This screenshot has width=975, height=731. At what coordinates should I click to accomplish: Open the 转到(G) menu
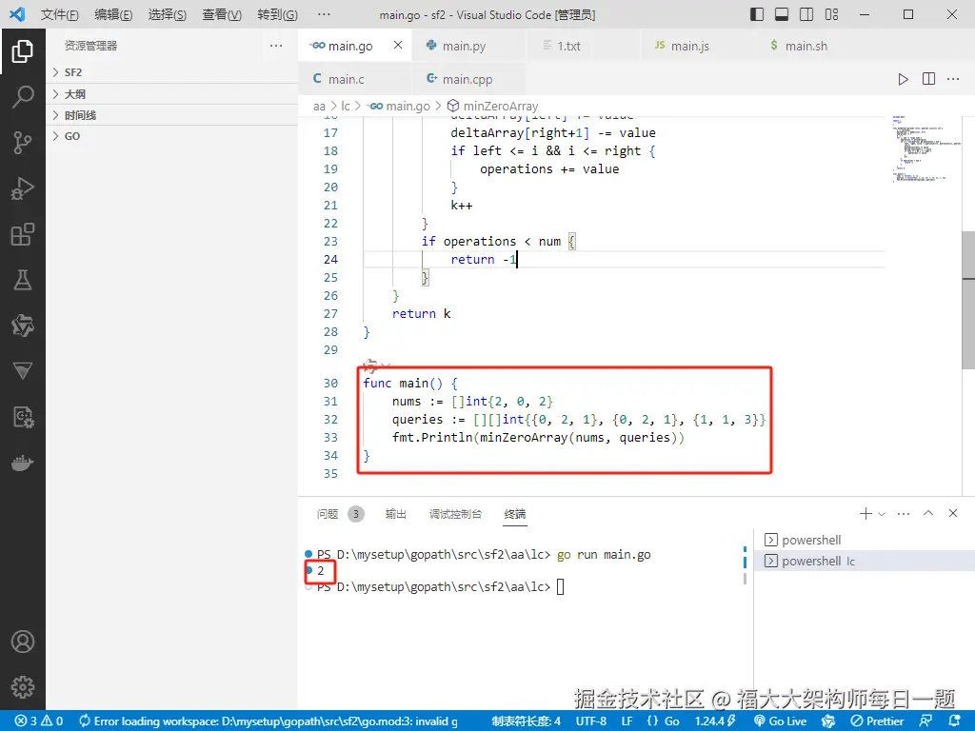point(277,14)
